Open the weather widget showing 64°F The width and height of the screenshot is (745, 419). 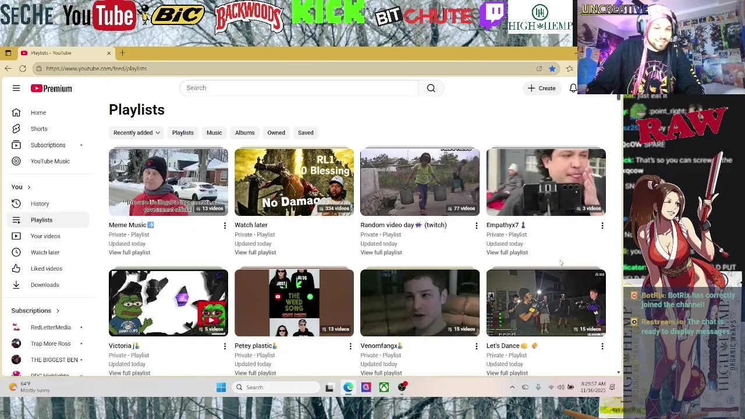click(x=30, y=388)
